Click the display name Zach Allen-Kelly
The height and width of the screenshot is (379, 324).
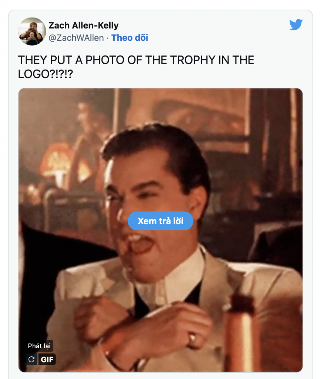pos(84,26)
